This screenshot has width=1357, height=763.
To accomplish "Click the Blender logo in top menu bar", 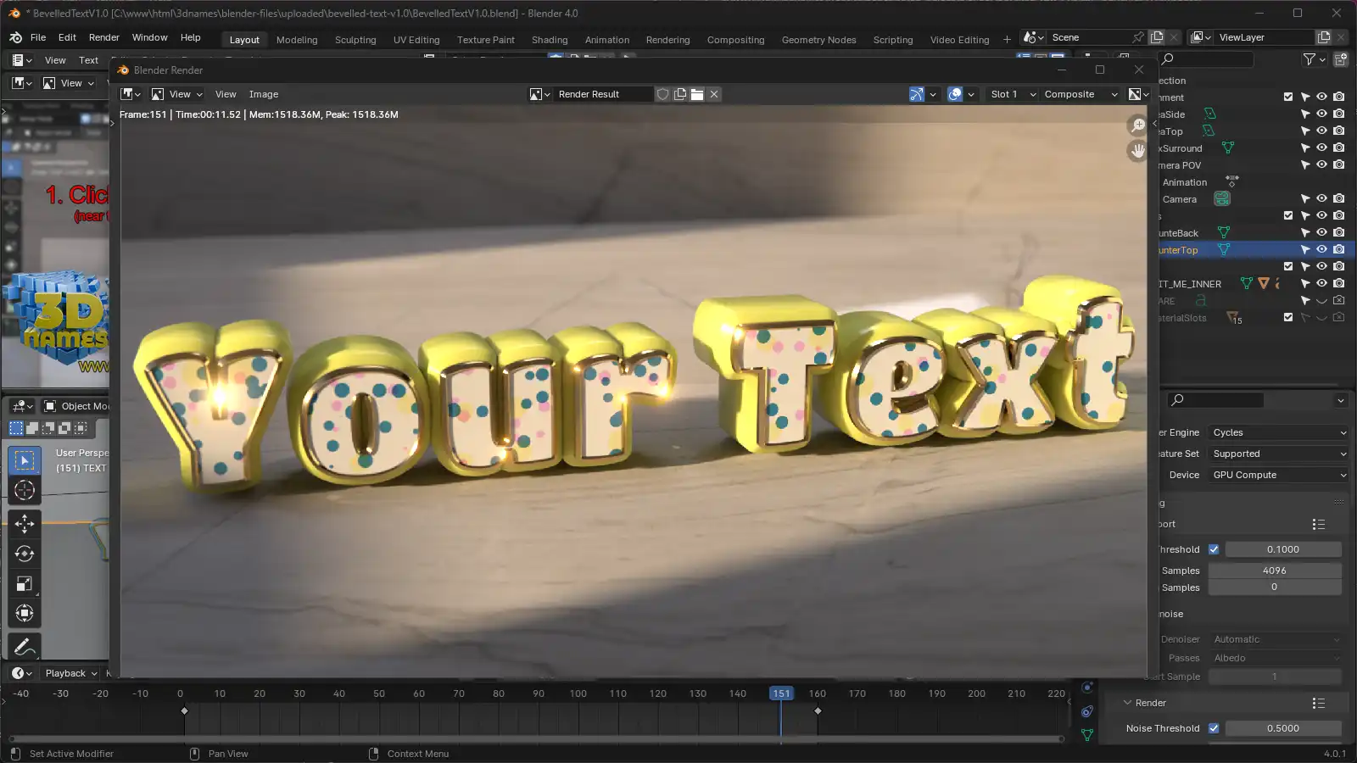I will 15,37.
